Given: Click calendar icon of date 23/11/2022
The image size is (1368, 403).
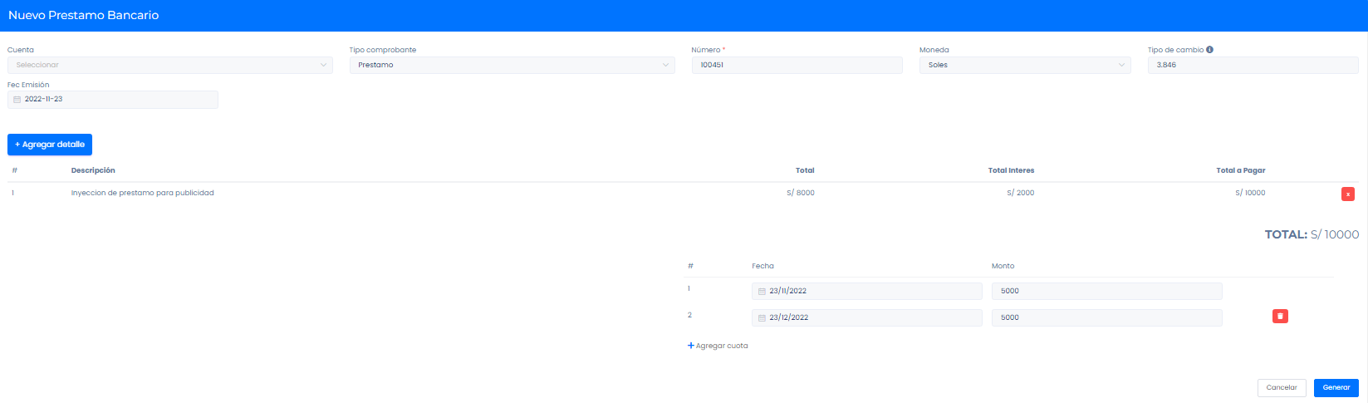Looking at the screenshot, I should tap(762, 292).
